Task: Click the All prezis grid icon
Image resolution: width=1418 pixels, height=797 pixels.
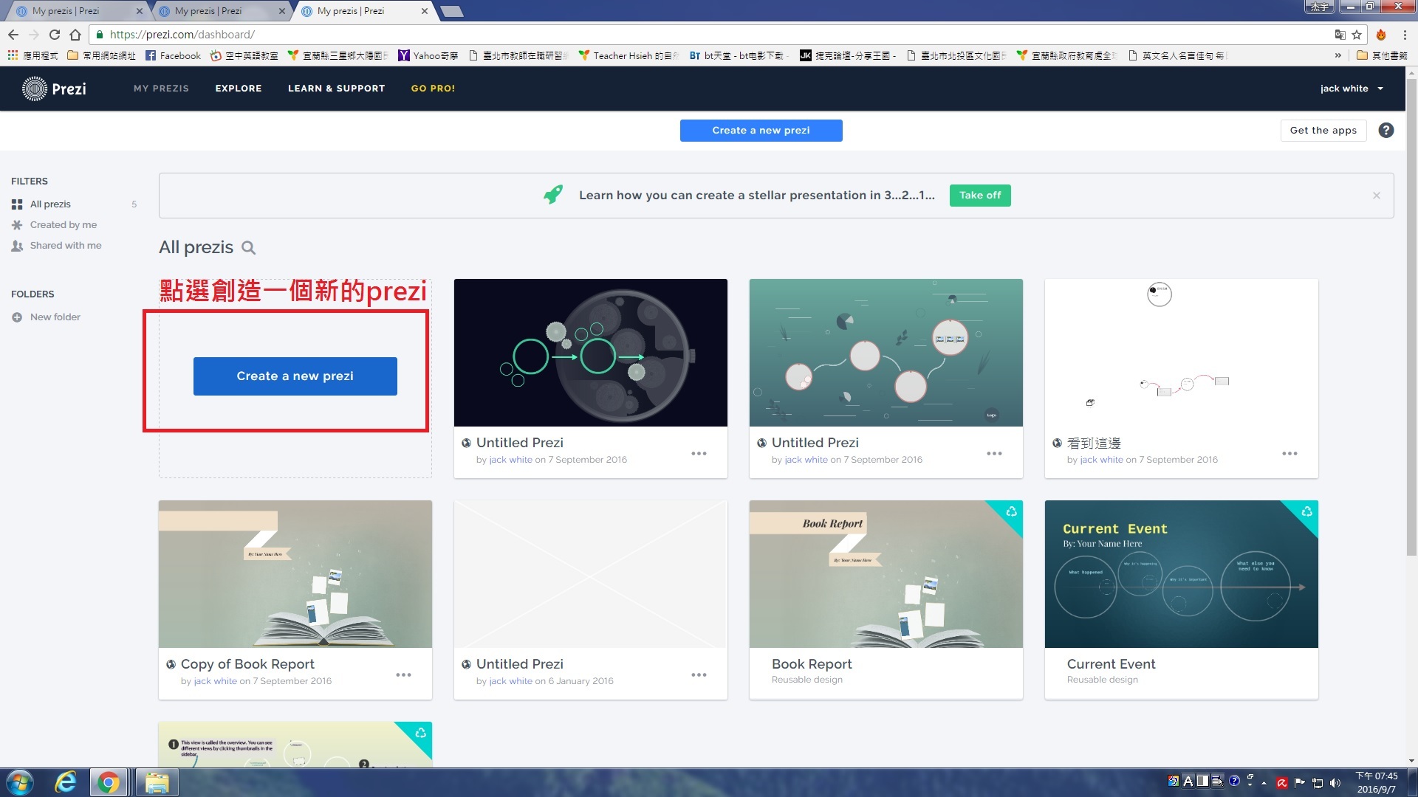Action: [x=17, y=204]
